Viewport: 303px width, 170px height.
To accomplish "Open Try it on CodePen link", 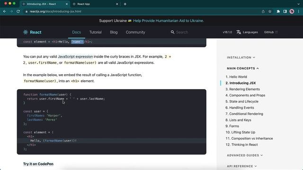I will [x=38, y=164].
